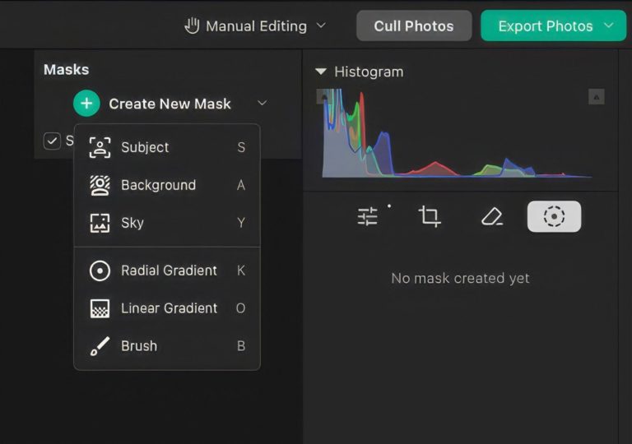The image size is (632, 444).
Task: Click the Background mask icon
Action: 100,185
